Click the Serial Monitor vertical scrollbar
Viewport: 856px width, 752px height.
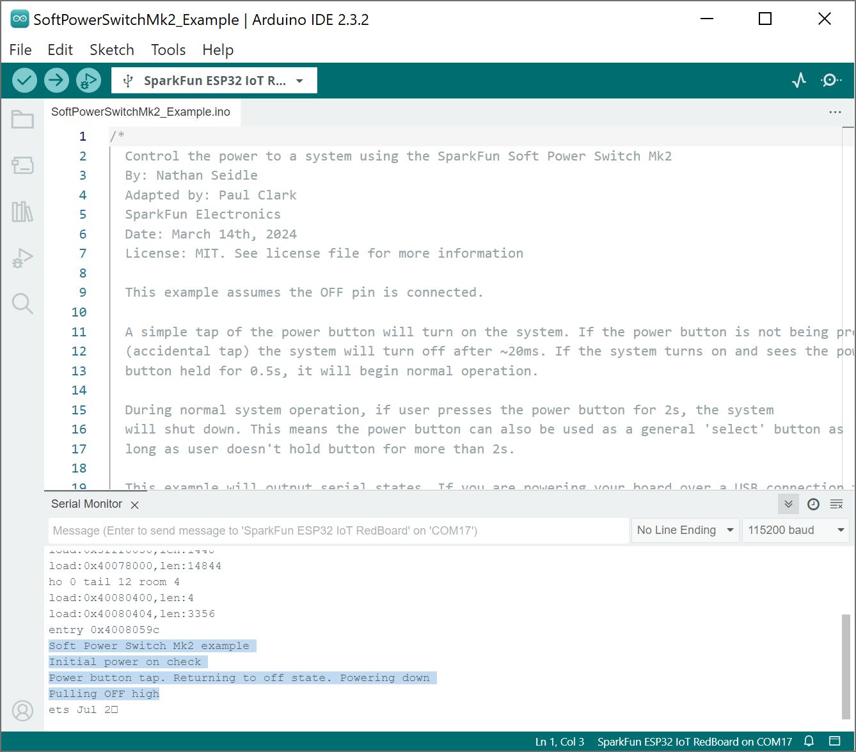click(846, 666)
